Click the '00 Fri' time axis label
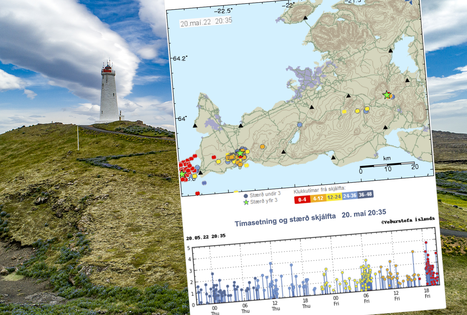The width and height of the screenshot is (467, 315). pyautogui.click(x=336, y=301)
